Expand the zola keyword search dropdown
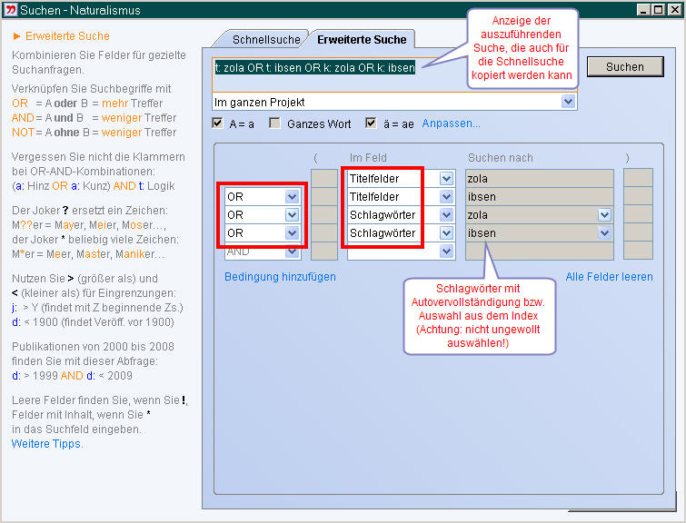This screenshot has width=686, height=523. click(604, 215)
